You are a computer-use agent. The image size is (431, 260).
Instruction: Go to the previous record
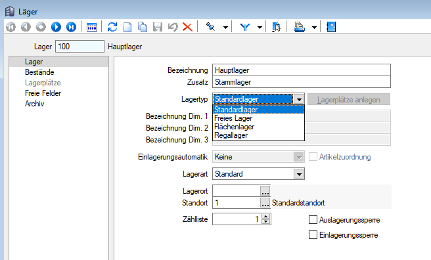(x=26, y=27)
